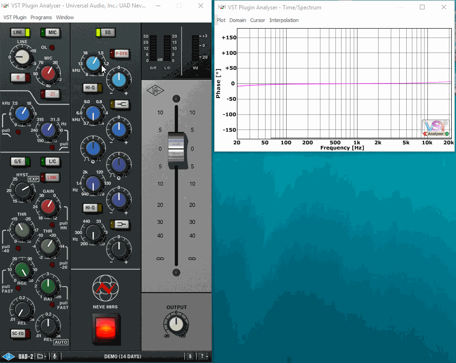Viewport: 456px width, 363px height.
Task: Toggle the G/E gate/expander button
Action: (x=20, y=161)
